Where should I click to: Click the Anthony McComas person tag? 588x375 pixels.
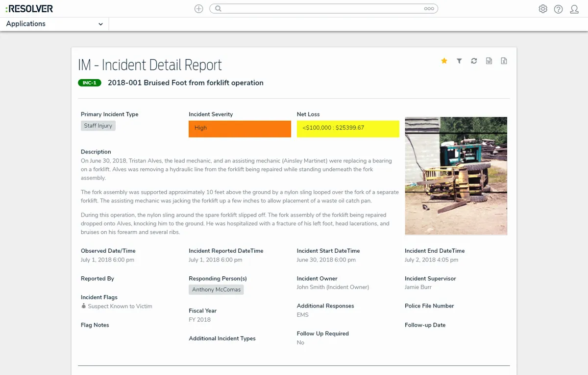(x=216, y=289)
